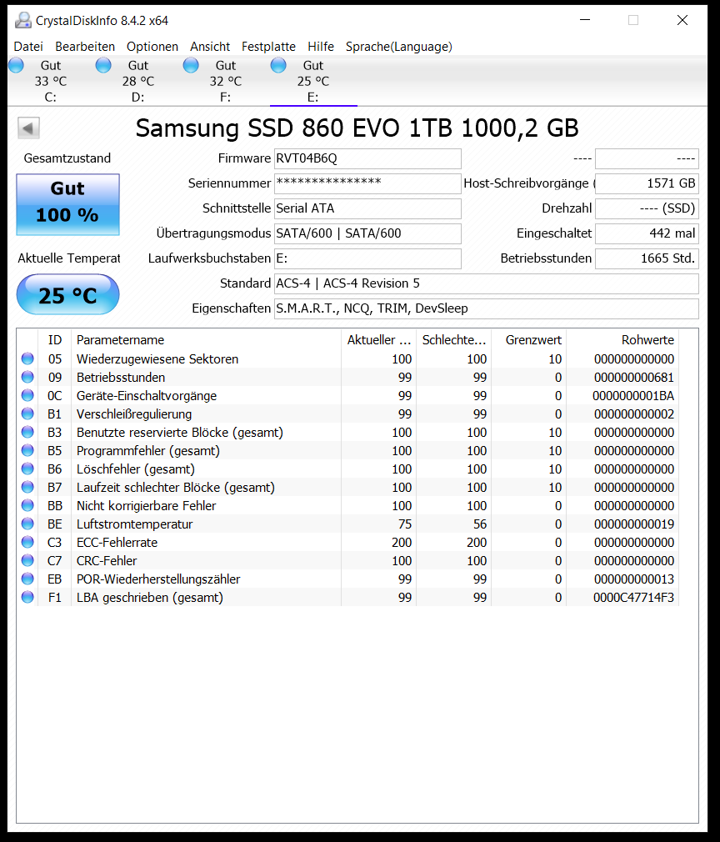This screenshot has width=720, height=842.
Task: Click the 25 °C temperature button
Action: point(67,294)
